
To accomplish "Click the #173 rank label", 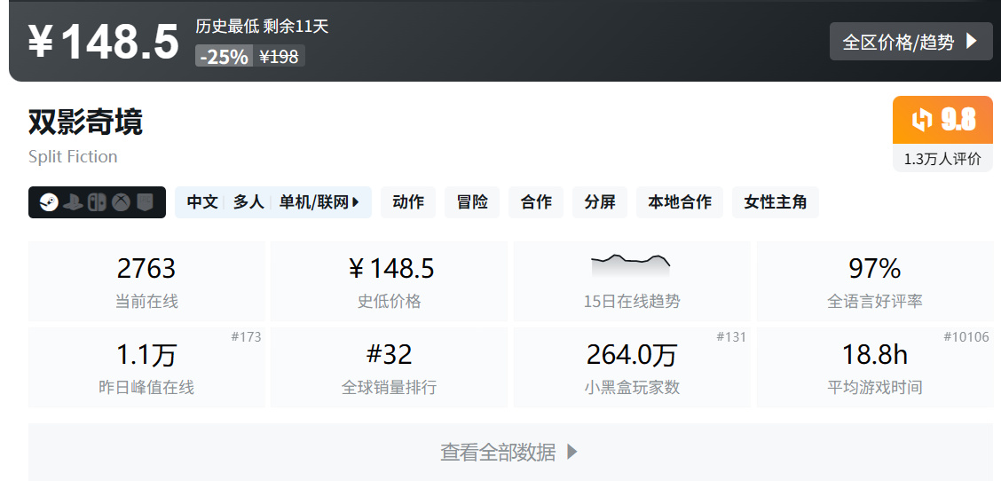I will 247,336.
